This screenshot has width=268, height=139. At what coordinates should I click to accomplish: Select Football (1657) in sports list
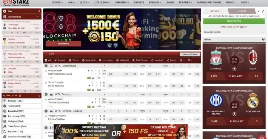coord(22,101)
